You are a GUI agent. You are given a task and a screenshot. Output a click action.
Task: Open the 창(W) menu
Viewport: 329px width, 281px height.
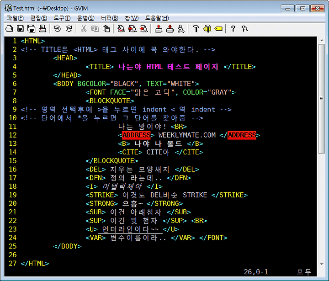click(x=132, y=18)
